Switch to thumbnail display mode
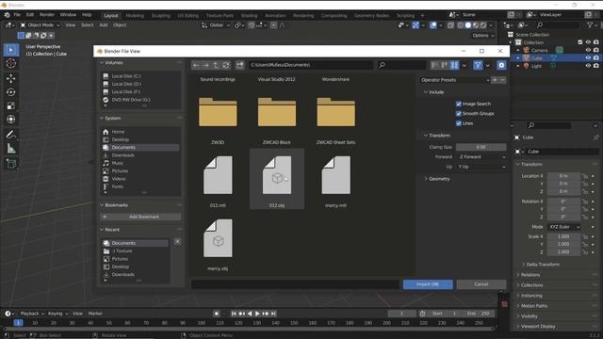This screenshot has height=339, width=603. (x=454, y=65)
